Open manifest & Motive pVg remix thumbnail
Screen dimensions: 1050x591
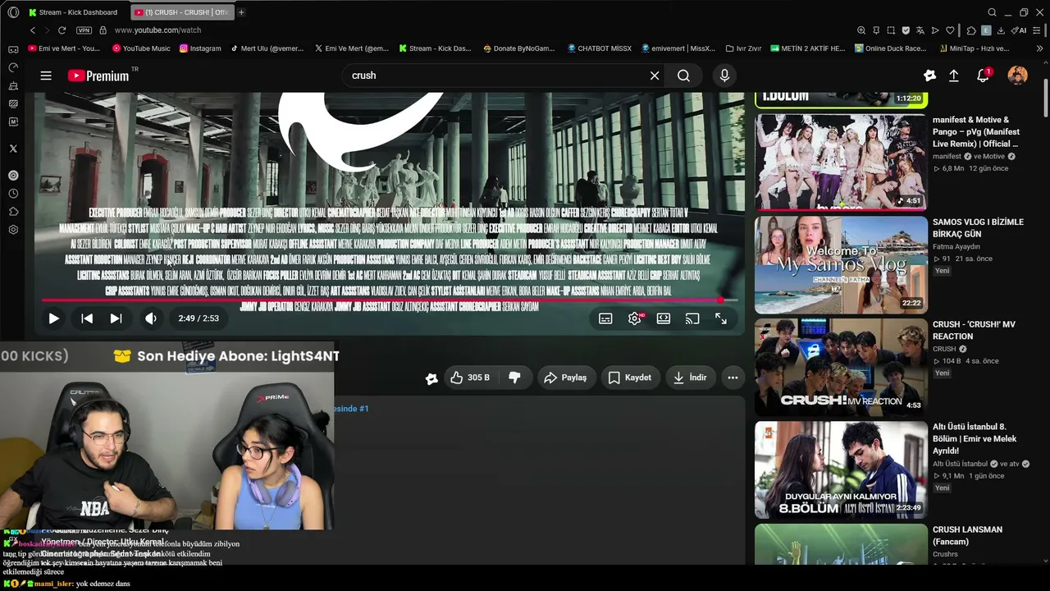(841, 162)
